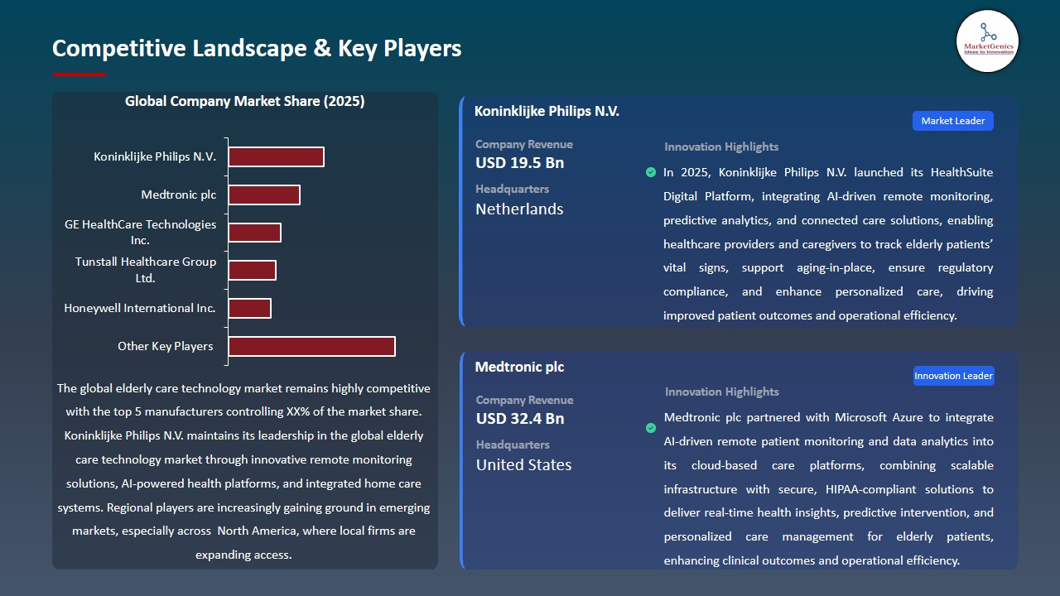1060x596 pixels.
Task: Click the Innovation Leader badge
Action: pyautogui.click(x=953, y=375)
